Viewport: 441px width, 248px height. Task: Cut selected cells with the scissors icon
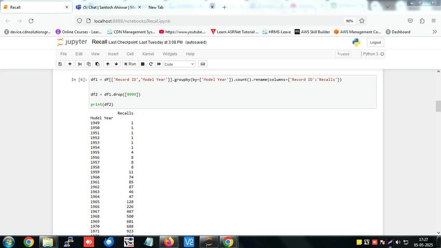80,64
